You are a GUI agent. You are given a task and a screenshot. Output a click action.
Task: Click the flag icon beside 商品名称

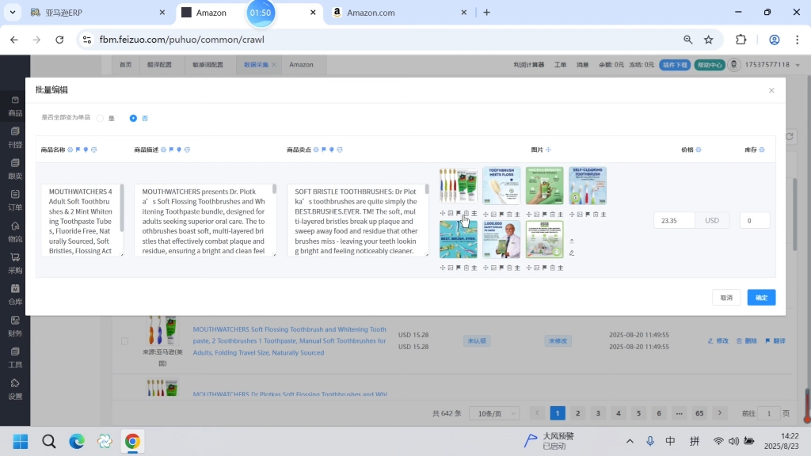[78, 150]
